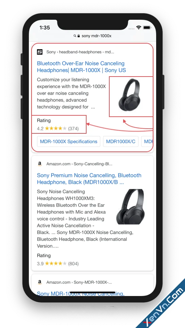185x328 pixels.
Task: Click the sony mdr-1000x address bar text
Action: click(x=96, y=36)
